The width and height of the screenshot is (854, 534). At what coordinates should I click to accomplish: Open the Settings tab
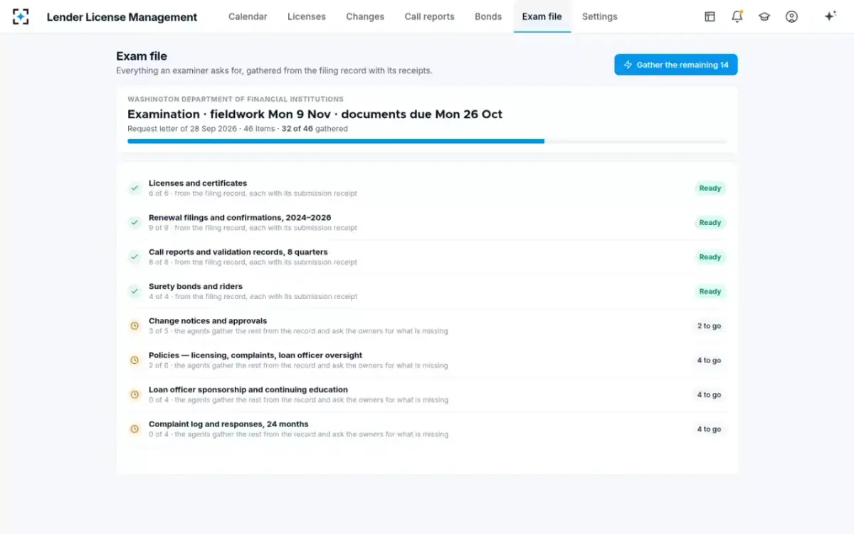[x=600, y=16]
